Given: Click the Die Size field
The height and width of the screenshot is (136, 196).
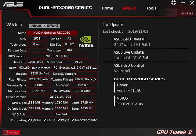Looking at the screenshot, I should tap(70, 44).
